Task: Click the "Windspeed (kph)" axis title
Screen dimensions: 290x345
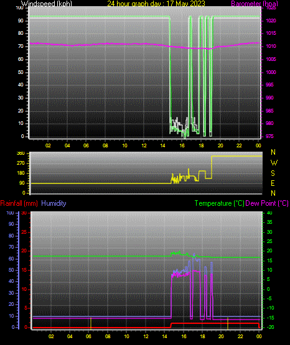Action: click(47, 4)
